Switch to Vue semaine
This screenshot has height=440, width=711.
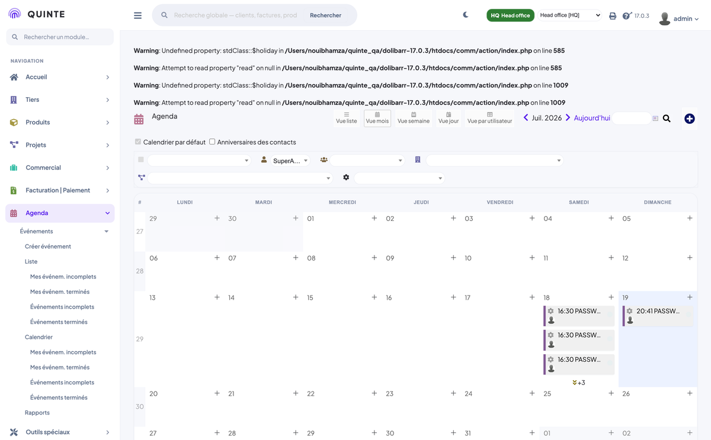click(x=414, y=118)
